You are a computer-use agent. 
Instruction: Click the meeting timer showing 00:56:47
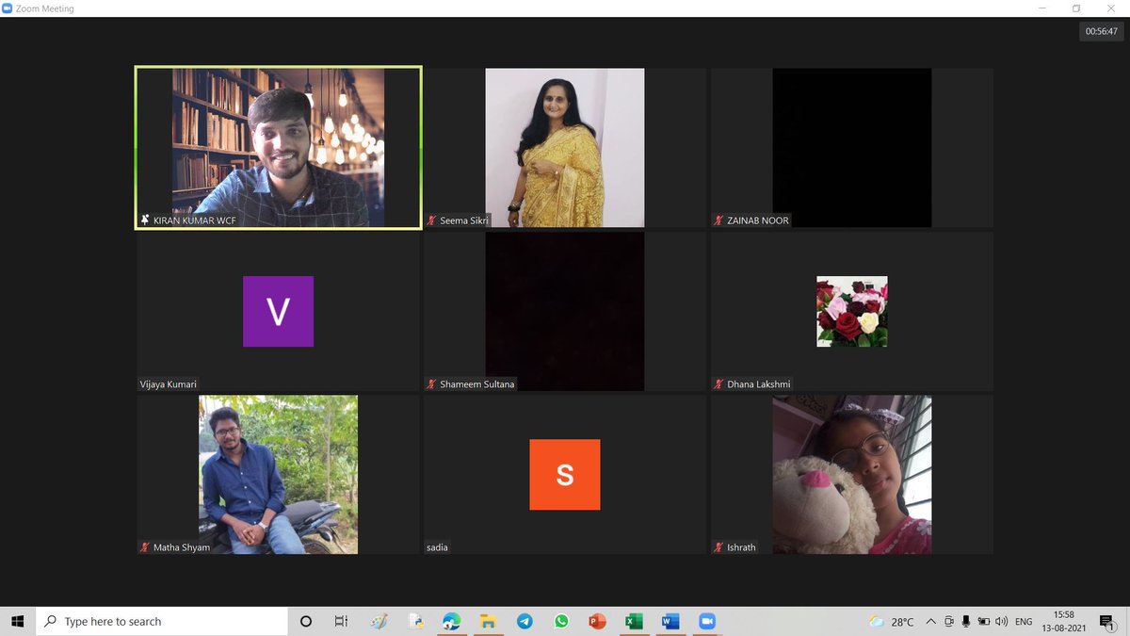pos(1101,31)
